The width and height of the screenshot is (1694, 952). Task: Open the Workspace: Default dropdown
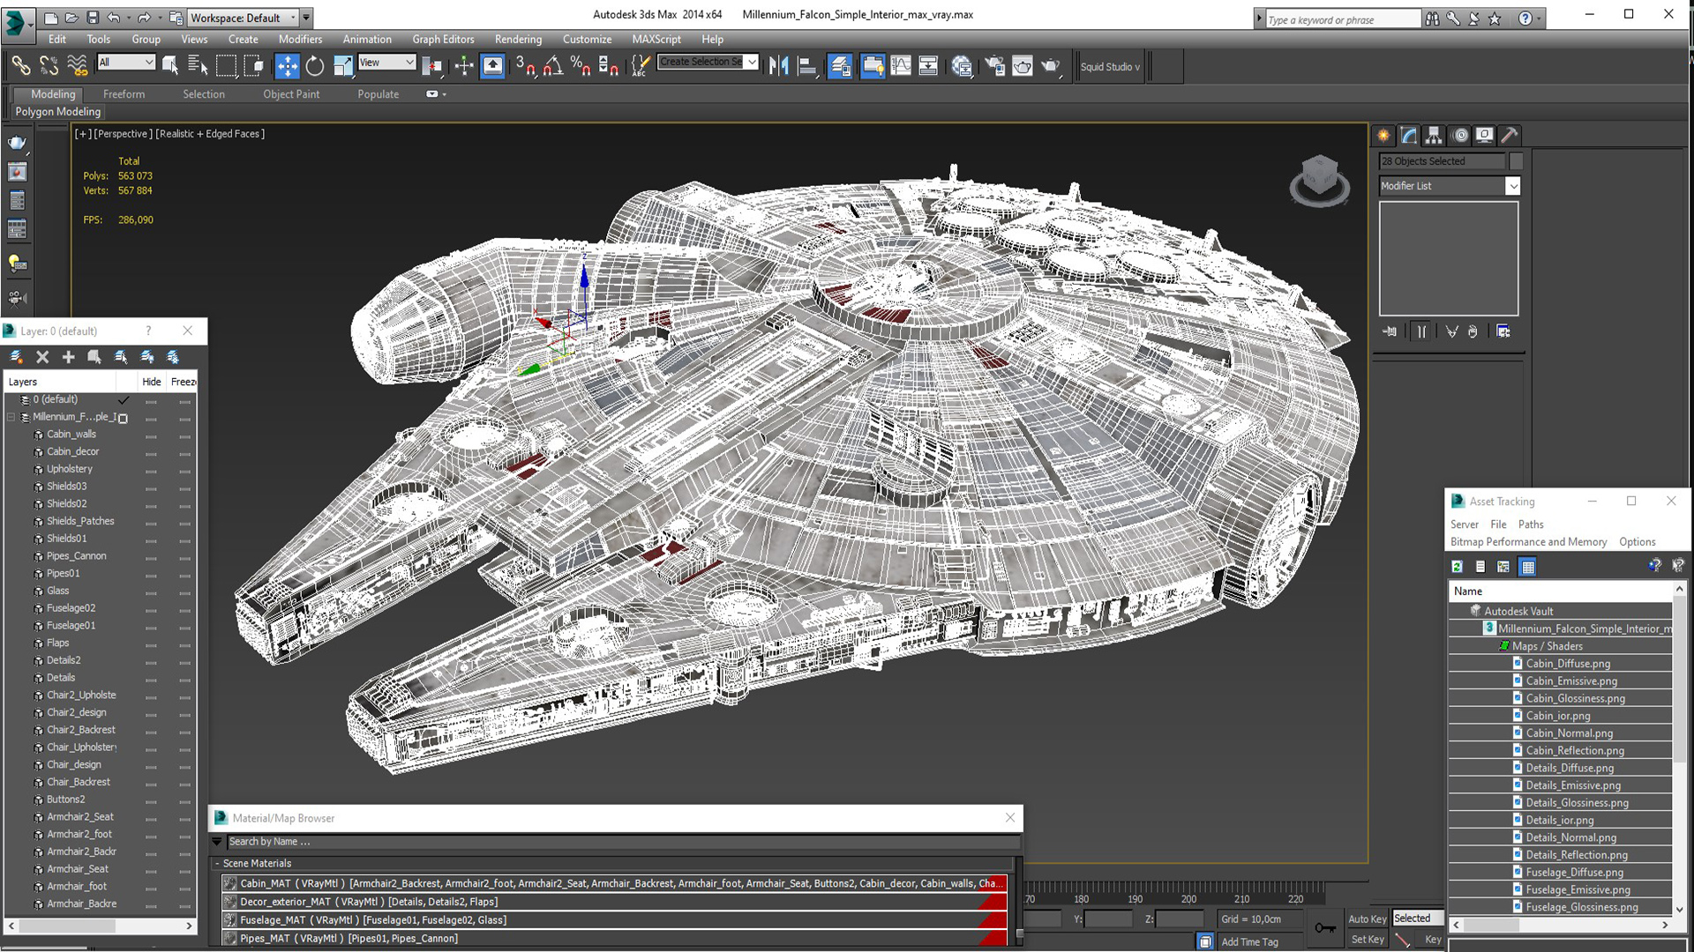(242, 18)
